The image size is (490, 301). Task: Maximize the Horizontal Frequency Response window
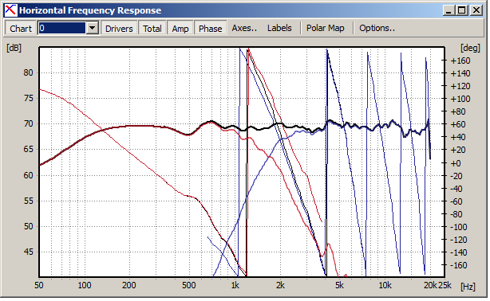pyautogui.click(x=461, y=10)
